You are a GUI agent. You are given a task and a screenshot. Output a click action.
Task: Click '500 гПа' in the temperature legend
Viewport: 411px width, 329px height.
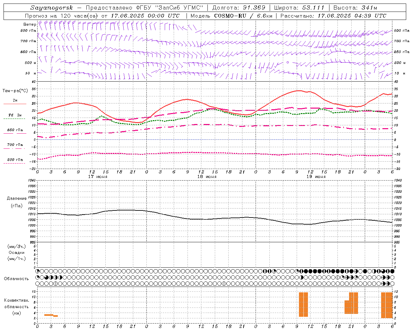tap(15, 160)
